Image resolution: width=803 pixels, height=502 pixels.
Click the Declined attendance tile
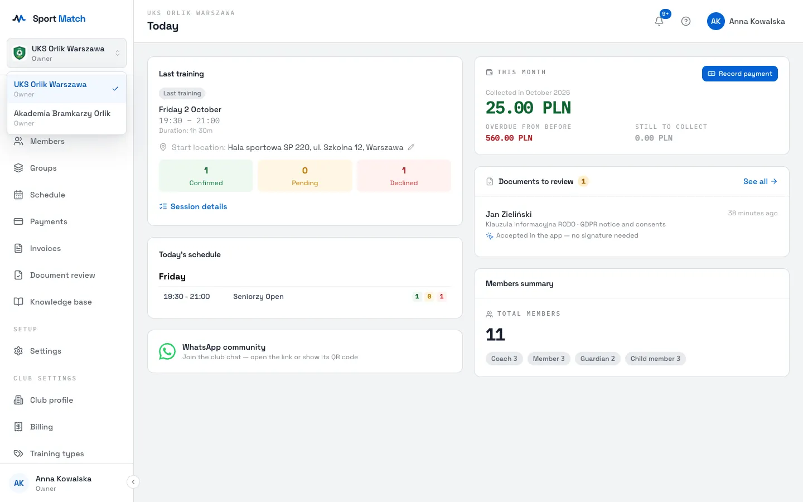tap(404, 176)
